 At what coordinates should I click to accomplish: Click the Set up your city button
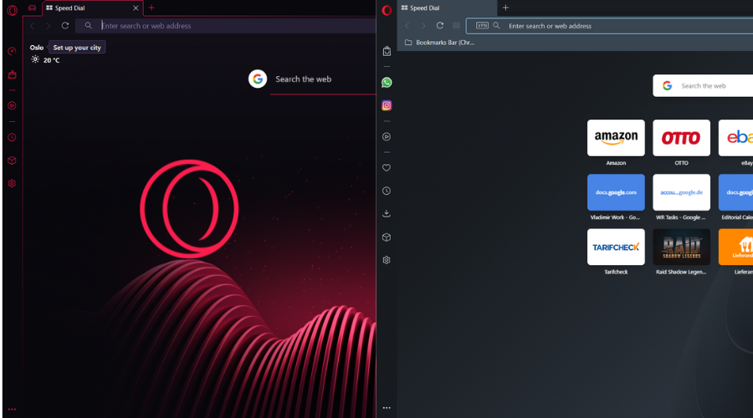point(77,48)
